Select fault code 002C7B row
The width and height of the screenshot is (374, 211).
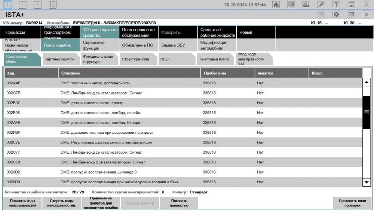click(x=183, y=93)
